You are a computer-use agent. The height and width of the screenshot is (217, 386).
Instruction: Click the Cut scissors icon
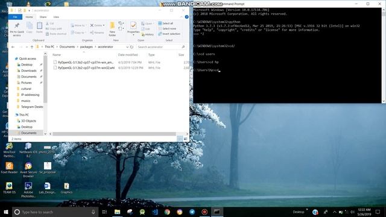pos(47,24)
